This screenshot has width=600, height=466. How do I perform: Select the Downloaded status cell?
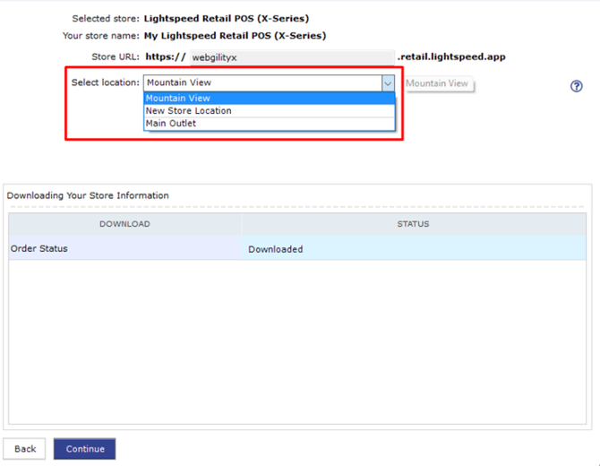(414, 248)
